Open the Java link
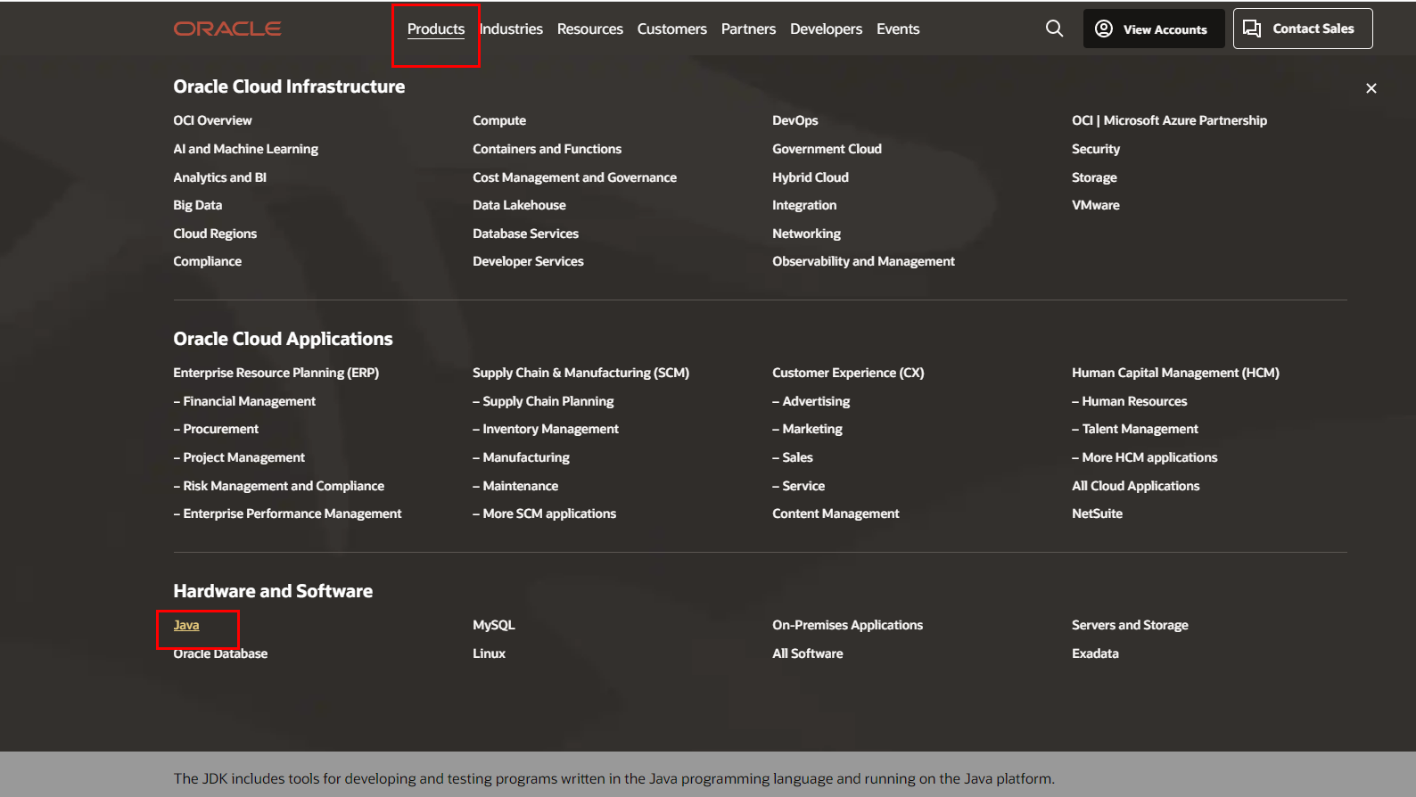1416x797 pixels. pos(186,625)
